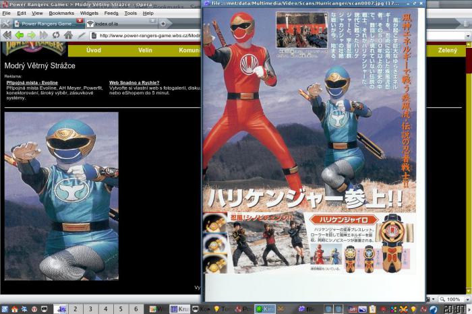
Task: Open the File menu
Action: pos(6,13)
